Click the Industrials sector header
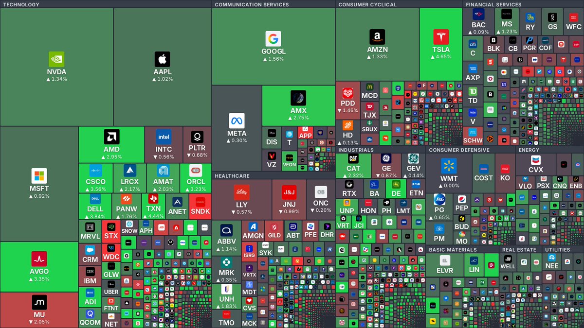Image resolution: width=584 pixels, height=328 pixels. pos(356,150)
